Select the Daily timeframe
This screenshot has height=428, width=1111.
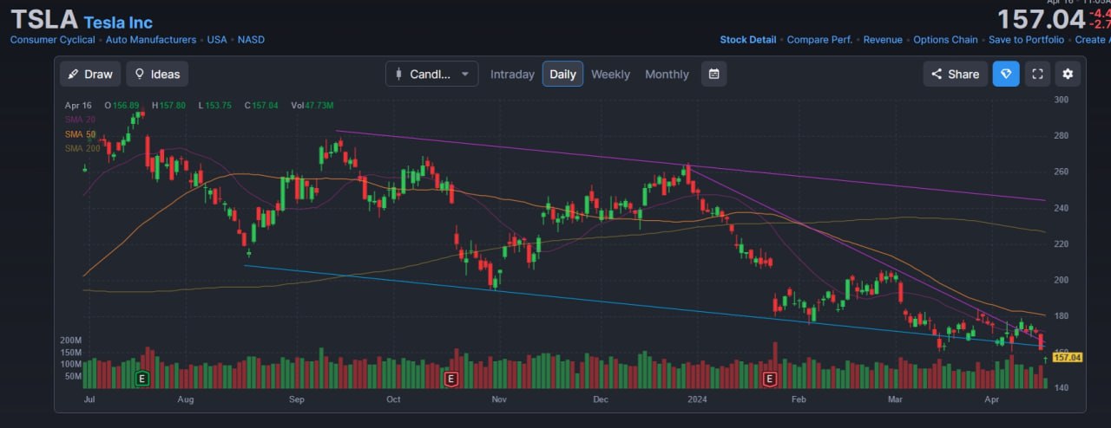pyautogui.click(x=562, y=74)
